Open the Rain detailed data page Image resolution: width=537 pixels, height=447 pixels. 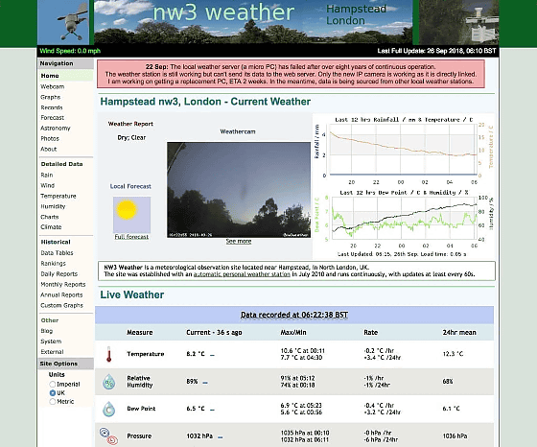[47, 175]
